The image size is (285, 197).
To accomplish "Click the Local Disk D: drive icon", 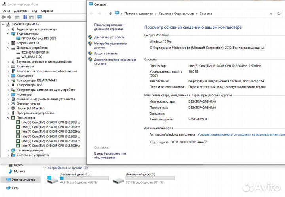I will (x=118, y=180).
